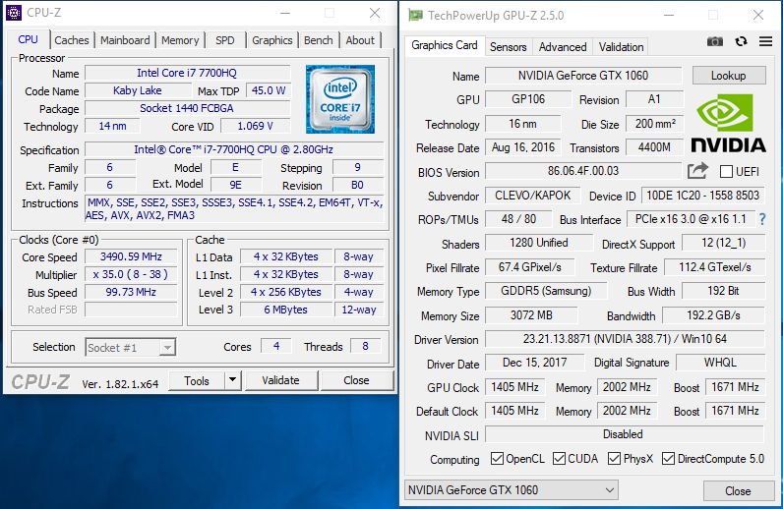Screen dimensions: 783x509
Task: Click the GPU Clock Boost value 1671 MHz
Action: [x=735, y=387]
